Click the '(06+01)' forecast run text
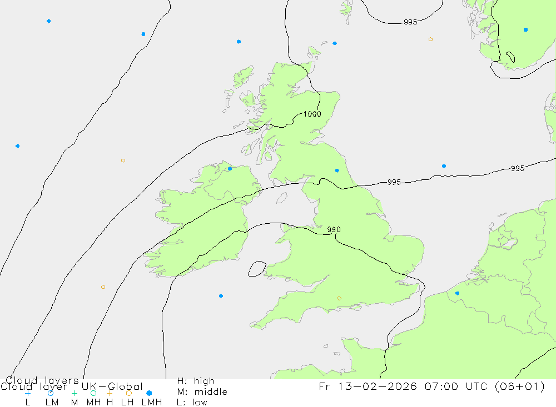The height and width of the screenshot is (407, 556). click(520, 386)
